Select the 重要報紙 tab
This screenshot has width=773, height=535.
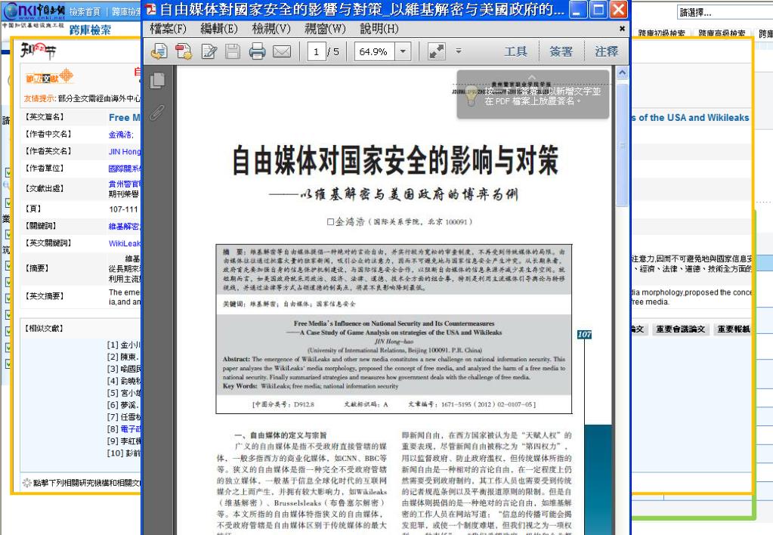pyautogui.click(x=734, y=329)
